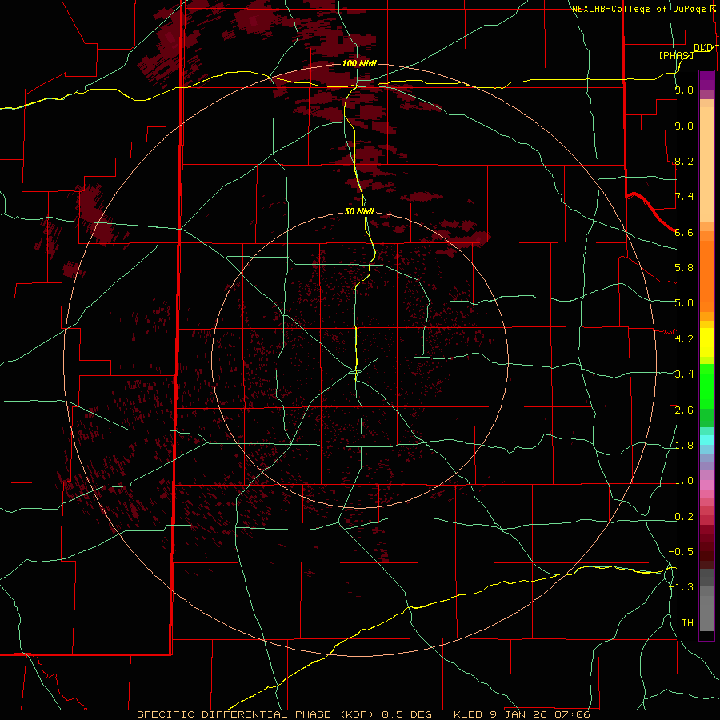
Task: Click the 1.0 scale value
Action: [684, 481]
